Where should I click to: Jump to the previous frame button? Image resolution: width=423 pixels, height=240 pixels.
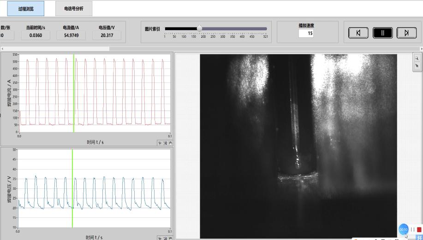click(x=358, y=33)
